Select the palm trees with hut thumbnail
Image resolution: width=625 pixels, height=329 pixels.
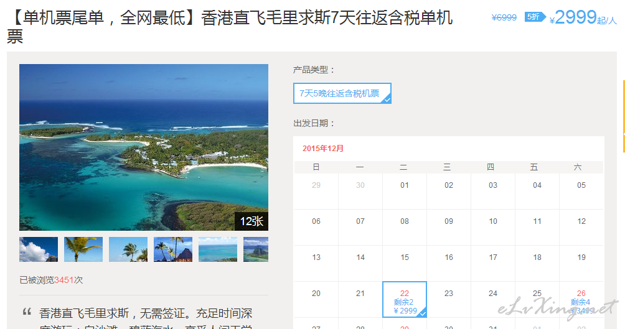173,249
